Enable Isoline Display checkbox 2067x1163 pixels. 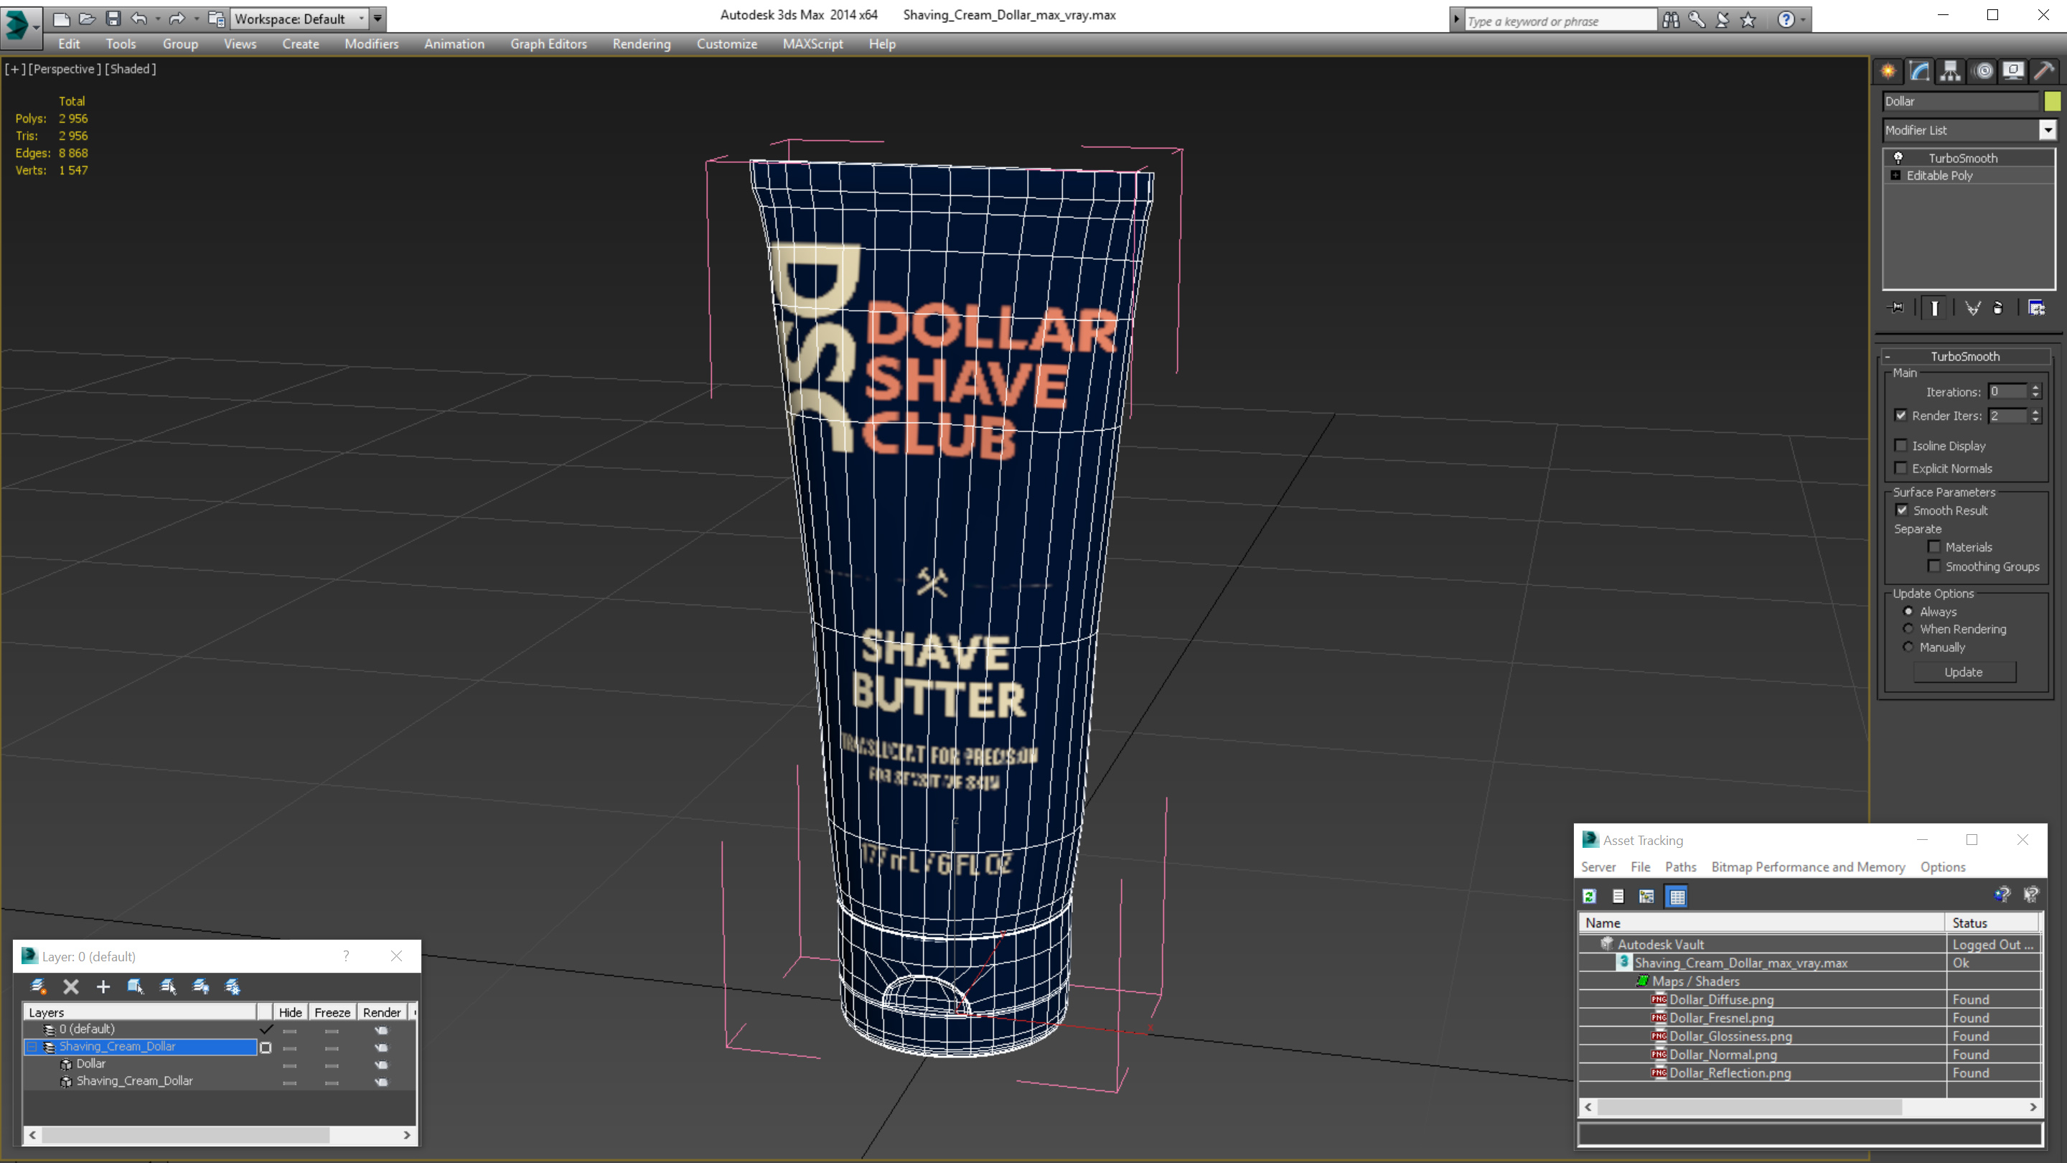pos(1901,445)
